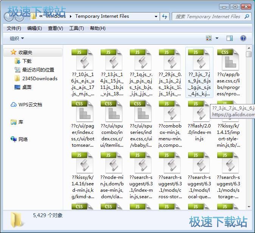Click the scrollbar up arrow

pyautogui.click(x=249, y=48)
